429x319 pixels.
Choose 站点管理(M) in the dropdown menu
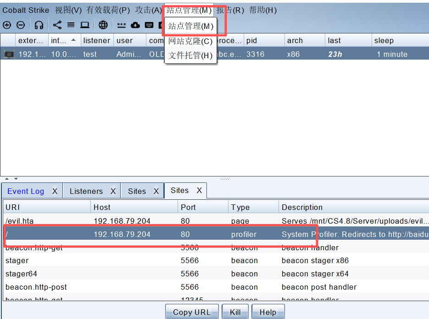click(191, 26)
